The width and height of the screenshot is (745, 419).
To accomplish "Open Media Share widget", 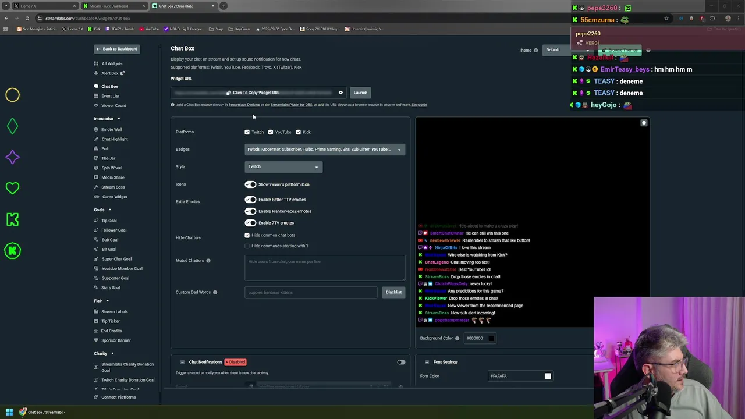I will pos(113,177).
